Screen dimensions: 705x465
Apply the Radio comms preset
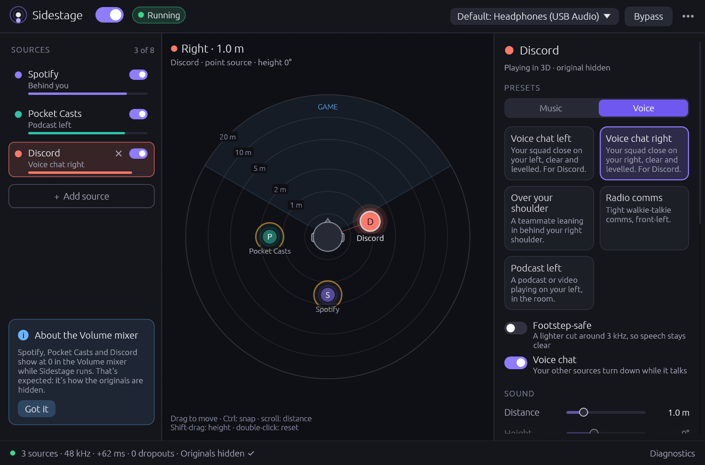[x=644, y=218]
